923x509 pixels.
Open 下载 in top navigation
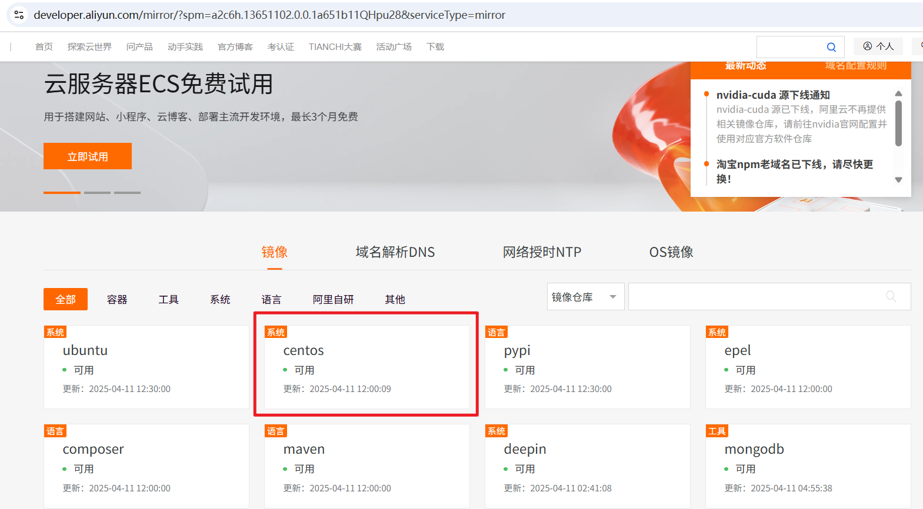[x=435, y=46]
